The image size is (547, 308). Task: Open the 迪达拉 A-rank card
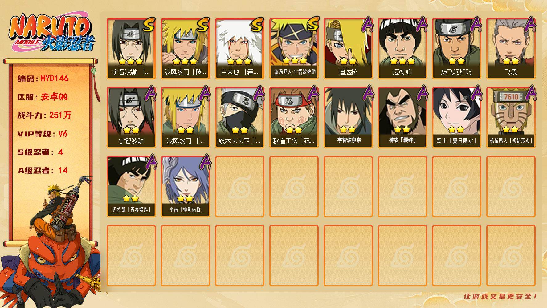(x=348, y=49)
